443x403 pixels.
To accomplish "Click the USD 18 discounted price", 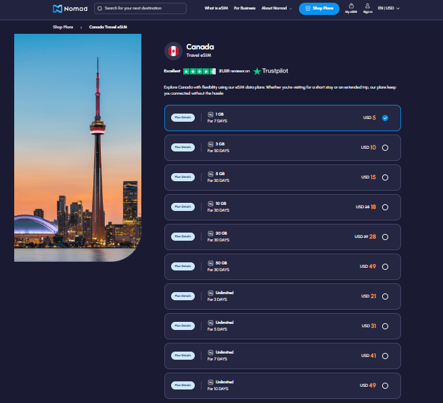I will click(373, 207).
